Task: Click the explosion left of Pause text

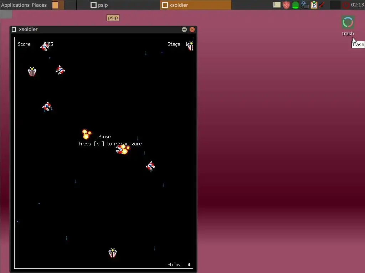Action: tap(86, 134)
